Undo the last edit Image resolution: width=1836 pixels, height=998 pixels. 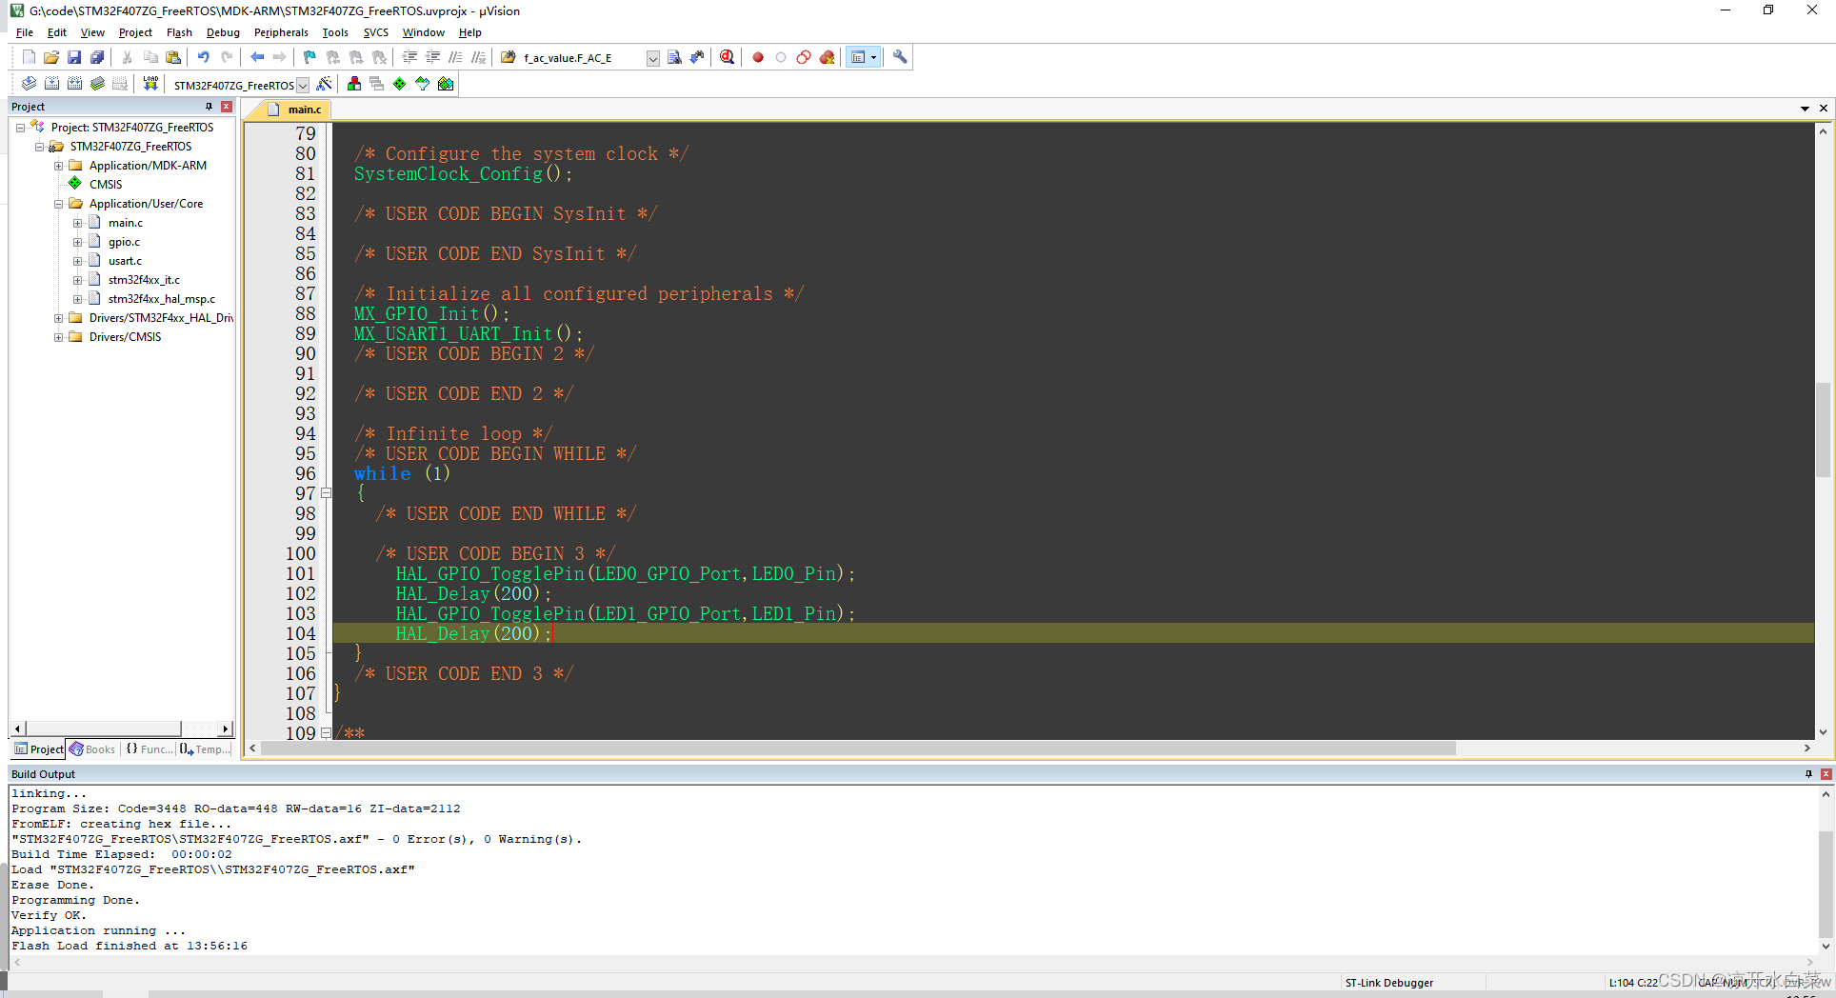coord(203,57)
